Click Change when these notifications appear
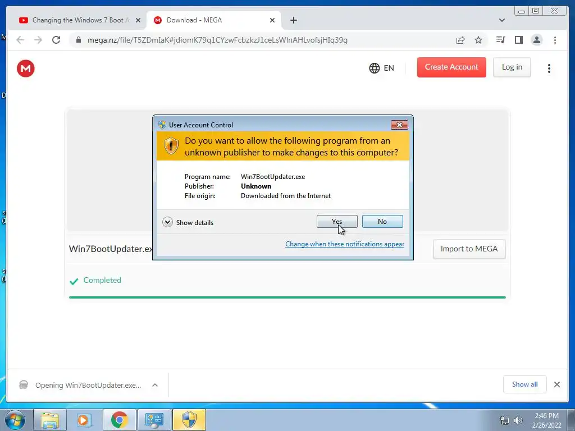 click(345, 244)
